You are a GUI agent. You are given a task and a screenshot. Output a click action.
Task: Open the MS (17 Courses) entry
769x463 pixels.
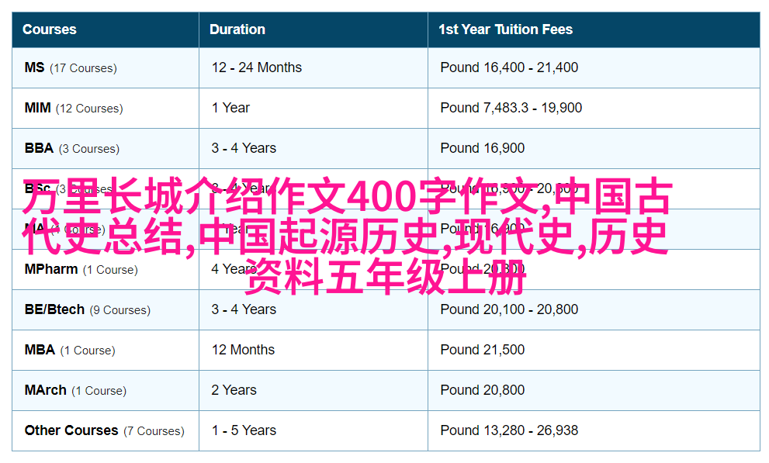(71, 67)
